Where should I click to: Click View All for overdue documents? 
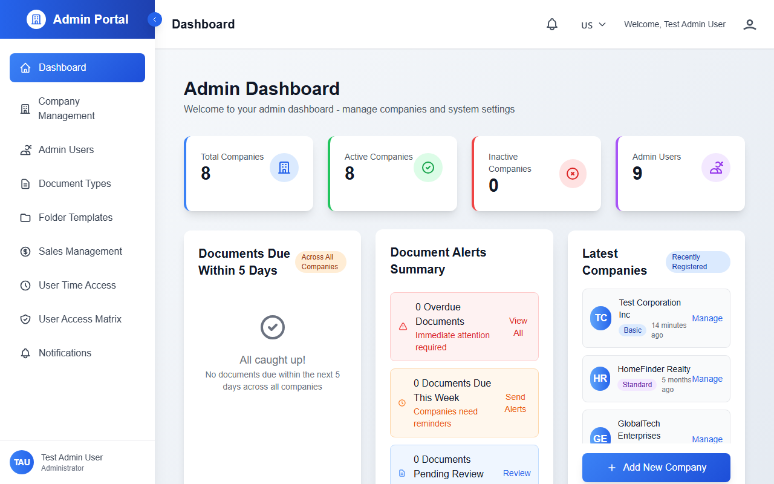pos(518,327)
